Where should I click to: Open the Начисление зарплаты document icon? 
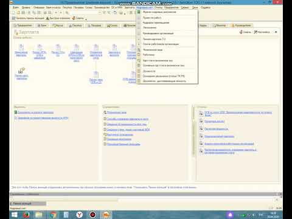[21, 47]
